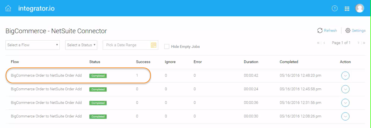Open the calendar icon in date range
This screenshot has height=128, width=371.
(x=153, y=45)
